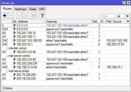The width and height of the screenshot is (131, 92).
Task: Click '12 items' in the status bar
Action: (7, 88)
